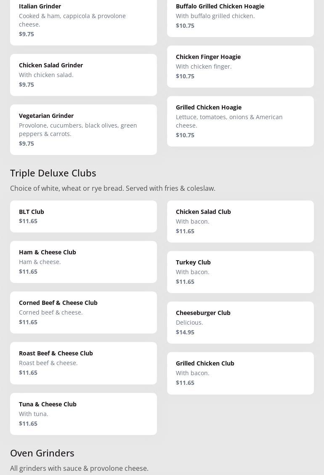The image size is (324, 475).
Task: Select the Cheeseburger Club title
Action: coord(203,312)
